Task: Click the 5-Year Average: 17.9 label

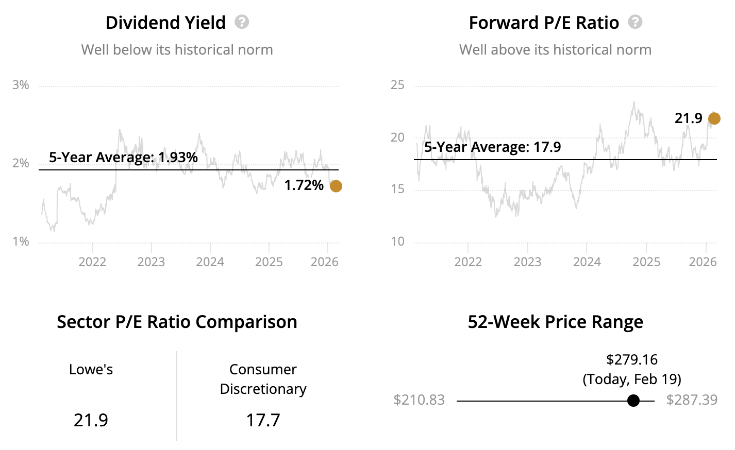Action: [492, 147]
